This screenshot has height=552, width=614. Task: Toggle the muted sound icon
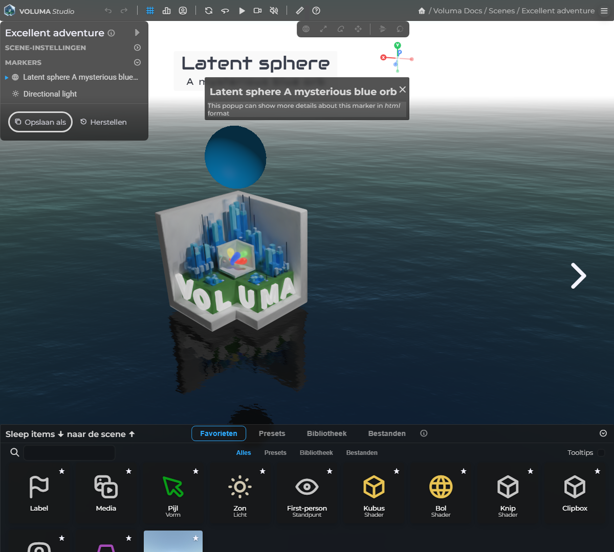point(274,11)
